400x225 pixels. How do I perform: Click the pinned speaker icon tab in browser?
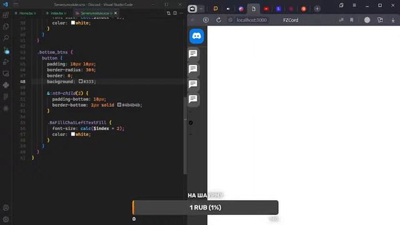click(192, 9)
